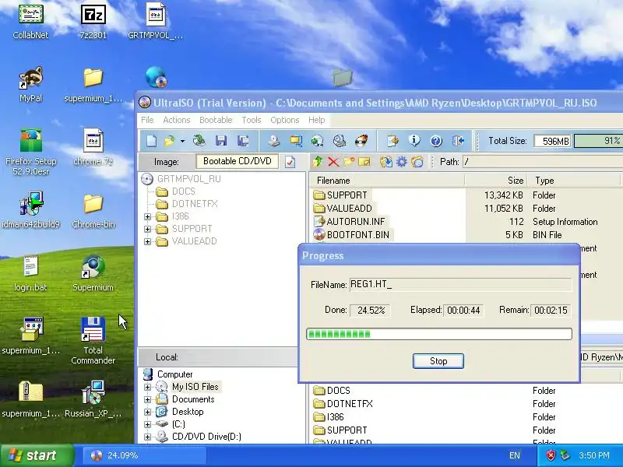Image resolution: width=623 pixels, height=467 pixels.
Task: Open the dropdown arrow next to the Open icon
Action: [182, 141]
